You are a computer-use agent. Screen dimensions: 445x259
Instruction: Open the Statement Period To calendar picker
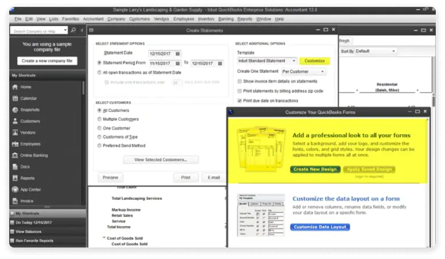(x=220, y=63)
